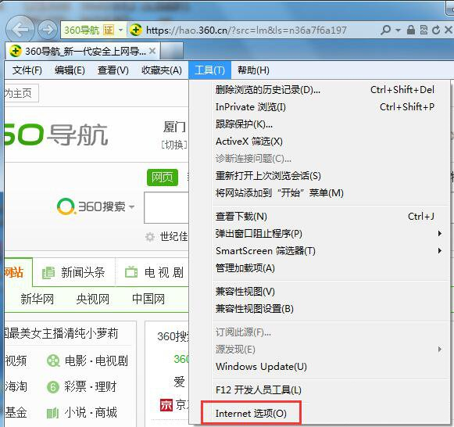This screenshot has width=454, height=427.
Task: Open 彩票·理财 link
Action: pyautogui.click(x=91, y=387)
